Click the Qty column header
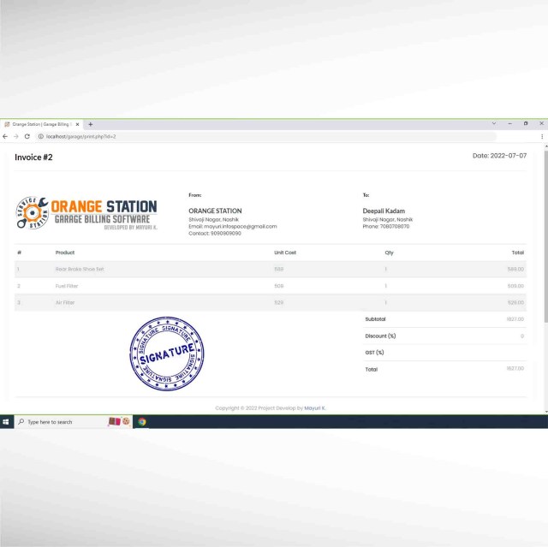Viewport: 548px width, 547px height. 389,253
